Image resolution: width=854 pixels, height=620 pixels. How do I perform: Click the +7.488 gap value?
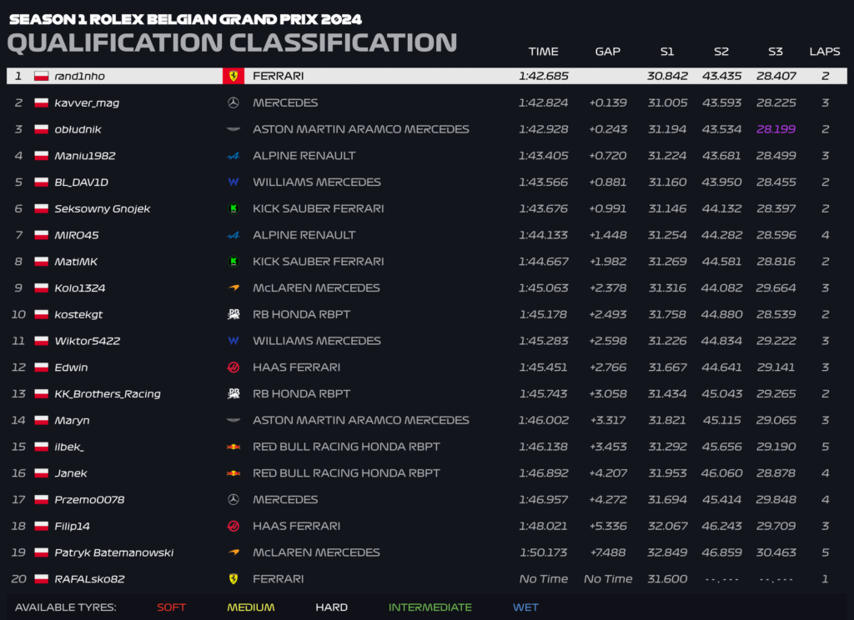click(x=608, y=553)
